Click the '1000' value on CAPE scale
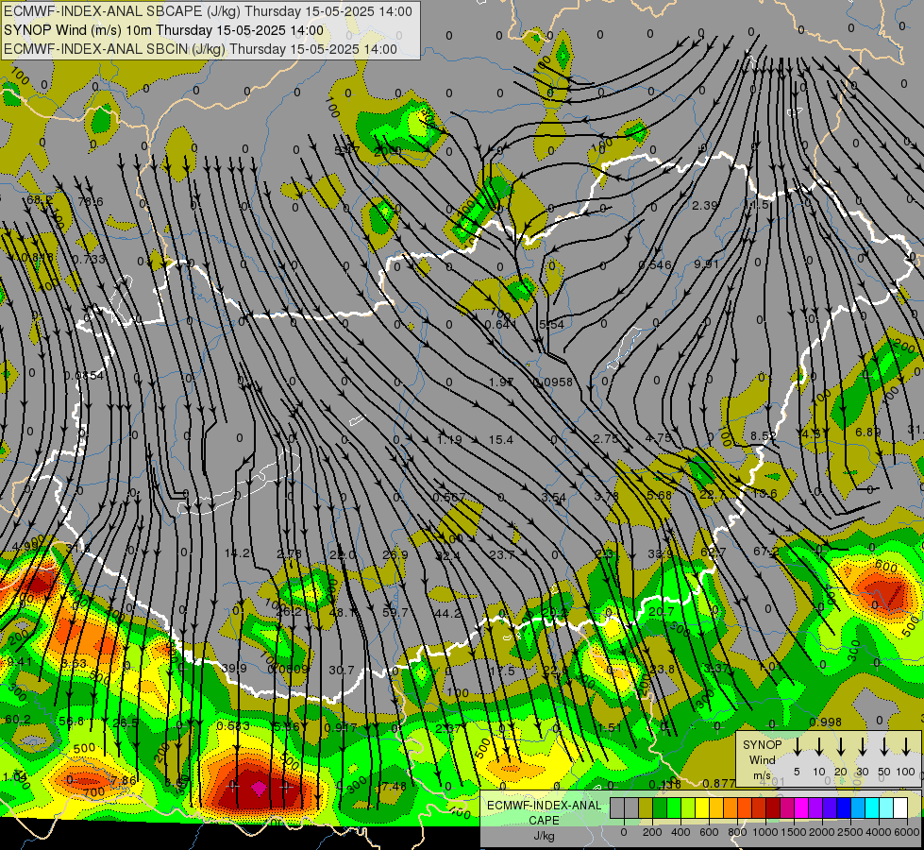924x850 pixels. [x=765, y=832]
